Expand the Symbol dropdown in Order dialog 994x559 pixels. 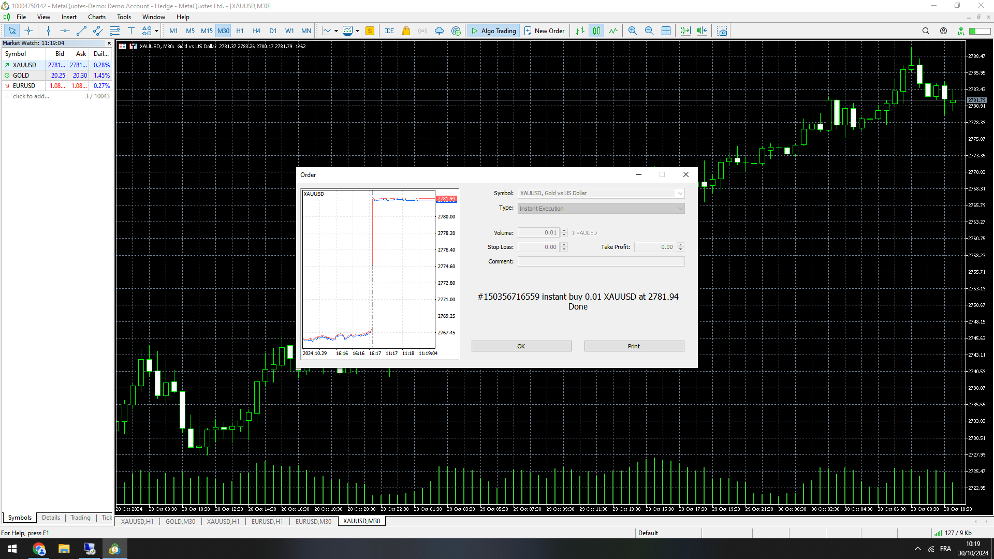(x=680, y=193)
